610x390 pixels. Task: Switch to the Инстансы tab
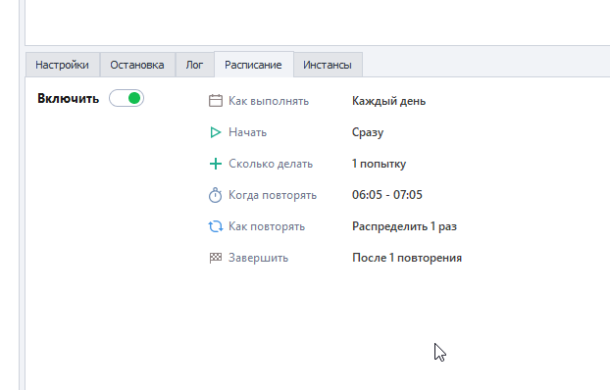pyautogui.click(x=328, y=65)
